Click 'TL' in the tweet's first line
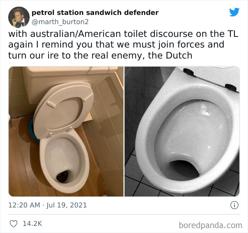The height and width of the screenshot is (233, 248). (x=232, y=34)
